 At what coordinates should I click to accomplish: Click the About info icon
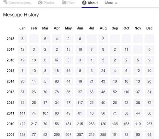pos(84,3)
